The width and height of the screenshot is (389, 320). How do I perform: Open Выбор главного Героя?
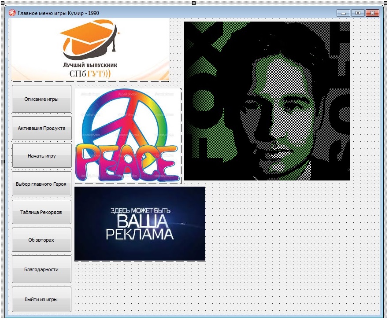coord(42,184)
